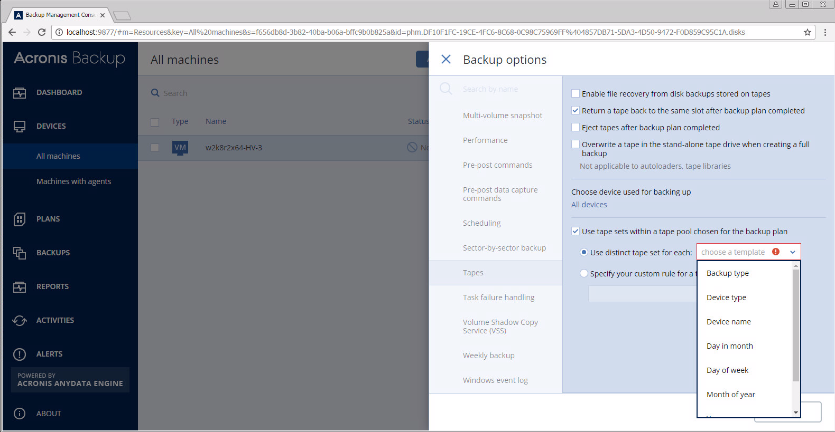Click the Backups icon in sidebar
Viewport: 835px width, 432px height.
(20, 253)
